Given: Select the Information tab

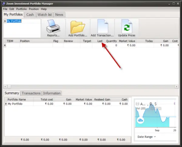Looking at the screenshot, I should 52,93.
